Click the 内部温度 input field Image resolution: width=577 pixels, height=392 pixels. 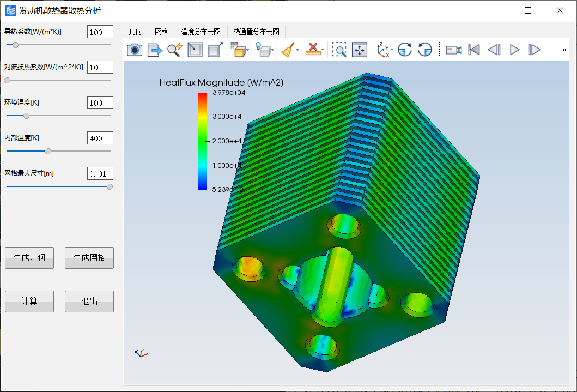pyautogui.click(x=100, y=138)
